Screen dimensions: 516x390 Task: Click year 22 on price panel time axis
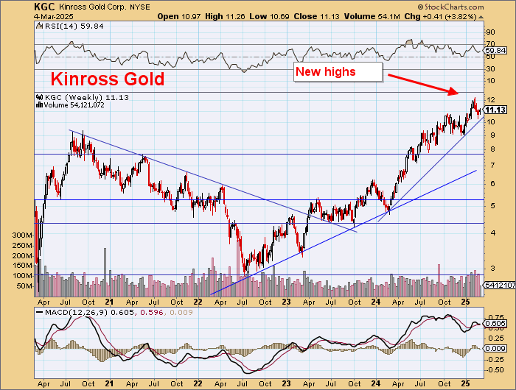tap(198, 302)
